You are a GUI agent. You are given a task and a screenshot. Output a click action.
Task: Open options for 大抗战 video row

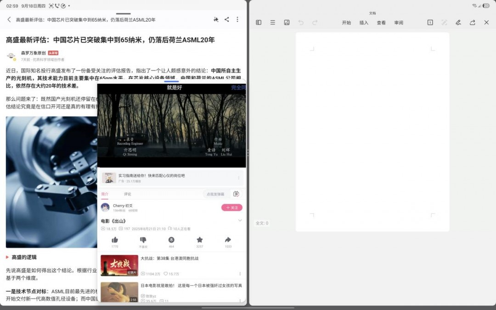[240, 274]
